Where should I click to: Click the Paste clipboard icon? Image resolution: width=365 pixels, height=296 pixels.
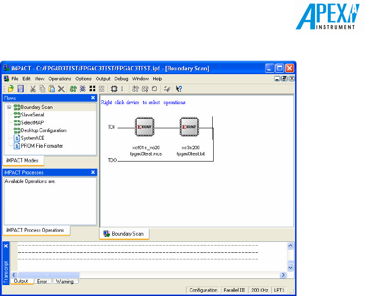pos(52,89)
